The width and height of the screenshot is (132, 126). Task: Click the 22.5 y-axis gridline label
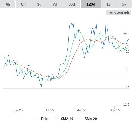(x=126, y=34)
